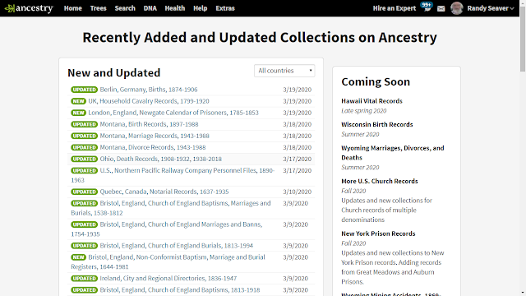Open Quebec, Canada, Notarial Records link
The height and width of the screenshot is (296, 526).
click(164, 192)
